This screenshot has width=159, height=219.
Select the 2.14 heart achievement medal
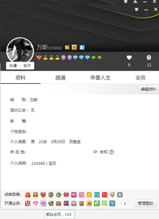[66, 195]
